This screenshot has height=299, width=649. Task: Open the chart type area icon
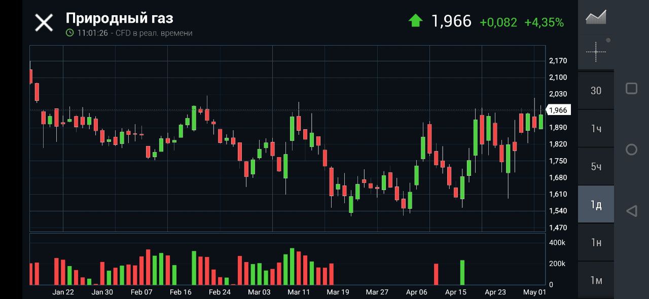click(x=596, y=17)
